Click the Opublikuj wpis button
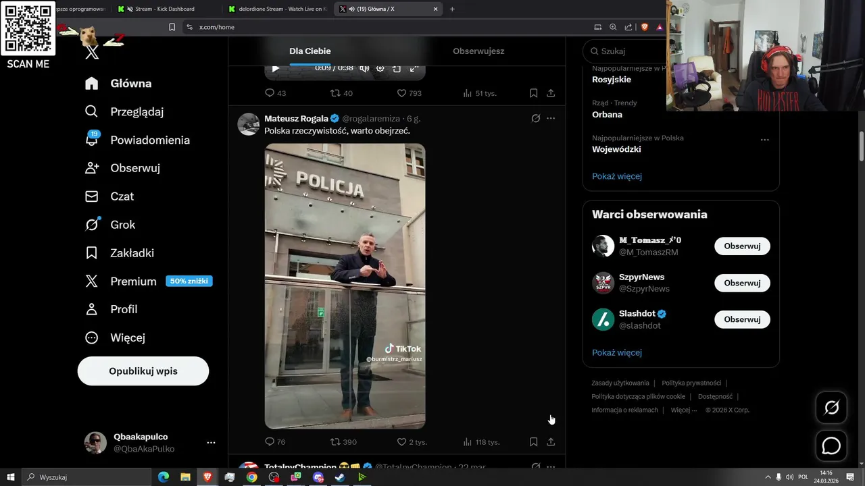 (143, 371)
